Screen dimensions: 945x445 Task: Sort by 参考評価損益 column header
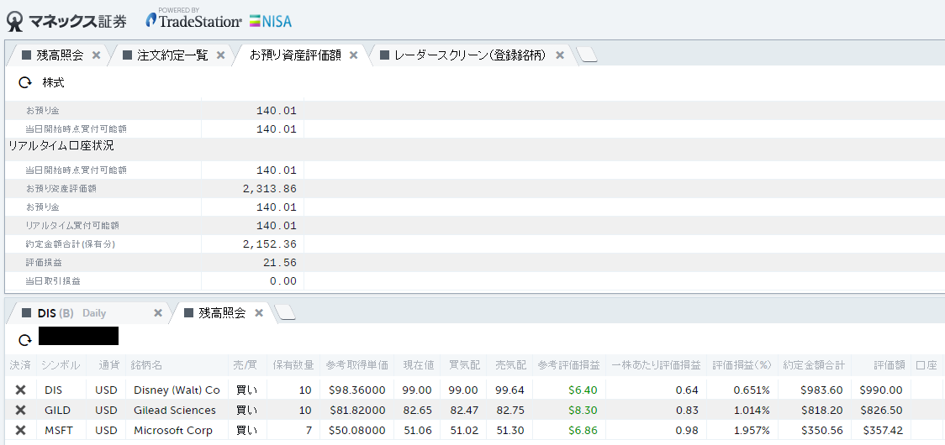(569, 365)
